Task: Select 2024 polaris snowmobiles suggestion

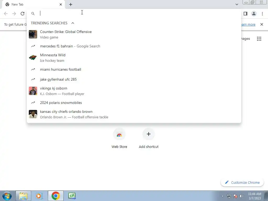Action: pos(134,103)
